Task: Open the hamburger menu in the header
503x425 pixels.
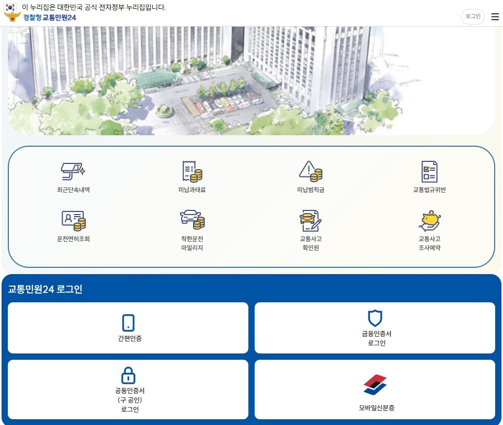Action: (x=495, y=17)
